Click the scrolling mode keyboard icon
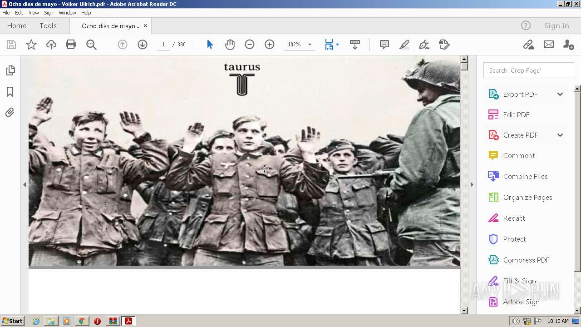The image size is (581, 327). coord(355,45)
